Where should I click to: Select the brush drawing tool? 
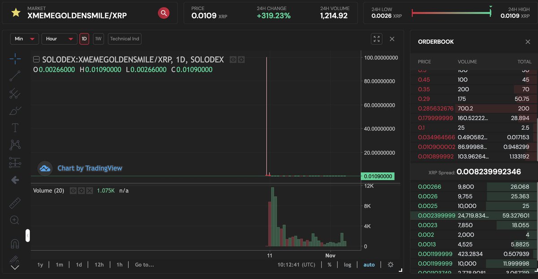tap(15, 110)
